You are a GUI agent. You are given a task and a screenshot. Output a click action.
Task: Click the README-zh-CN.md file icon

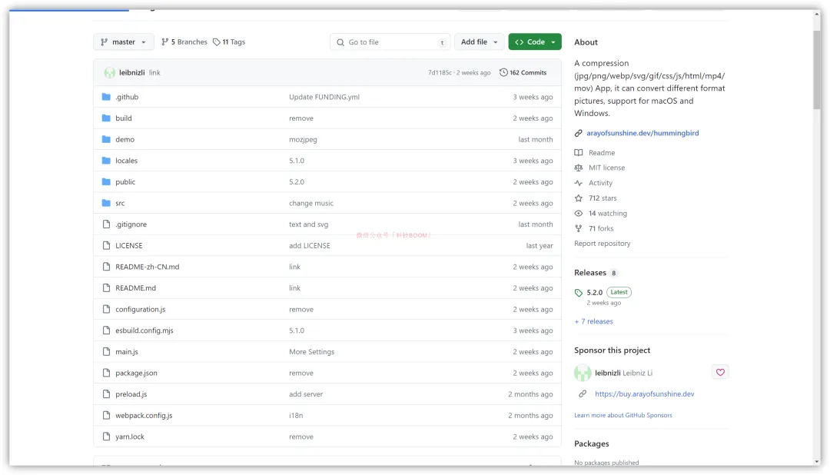[x=106, y=267]
